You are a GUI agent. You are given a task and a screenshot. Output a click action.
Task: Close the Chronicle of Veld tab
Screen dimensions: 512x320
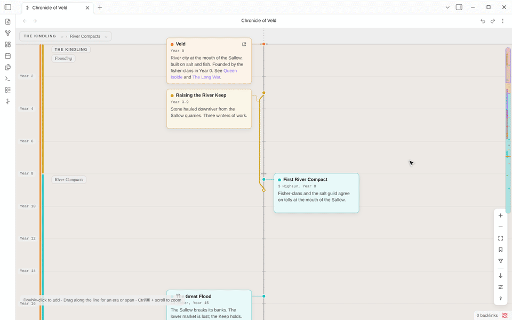pos(87,8)
